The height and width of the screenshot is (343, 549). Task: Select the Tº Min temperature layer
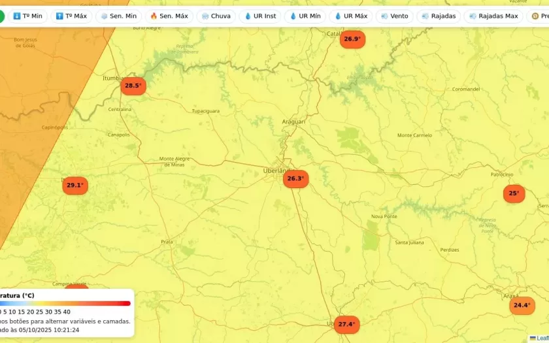point(27,16)
